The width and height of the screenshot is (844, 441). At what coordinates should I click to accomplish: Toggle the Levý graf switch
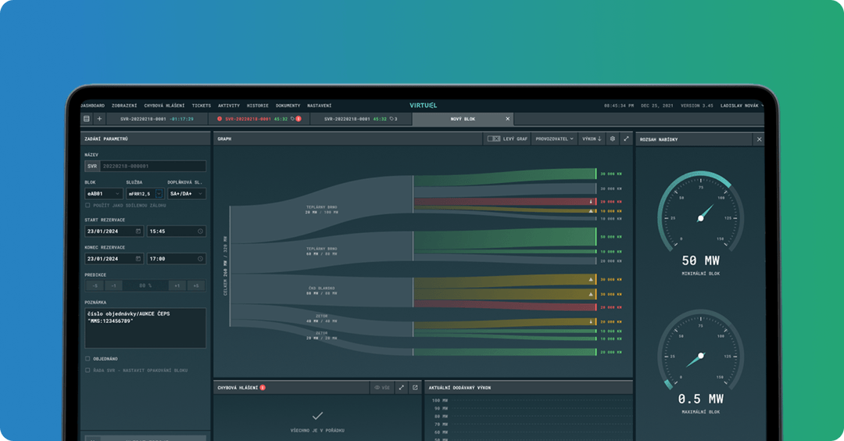tap(494, 139)
